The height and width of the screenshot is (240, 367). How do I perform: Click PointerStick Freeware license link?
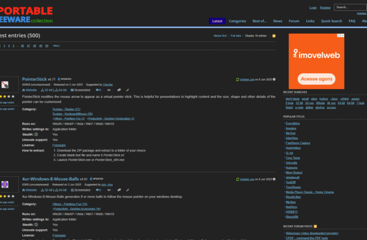pos(59,145)
